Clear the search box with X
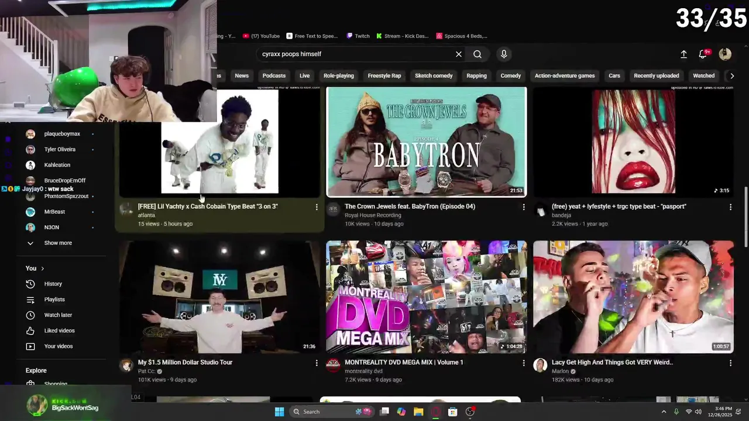The height and width of the screenshot is (421, 749). click(459, 54)
